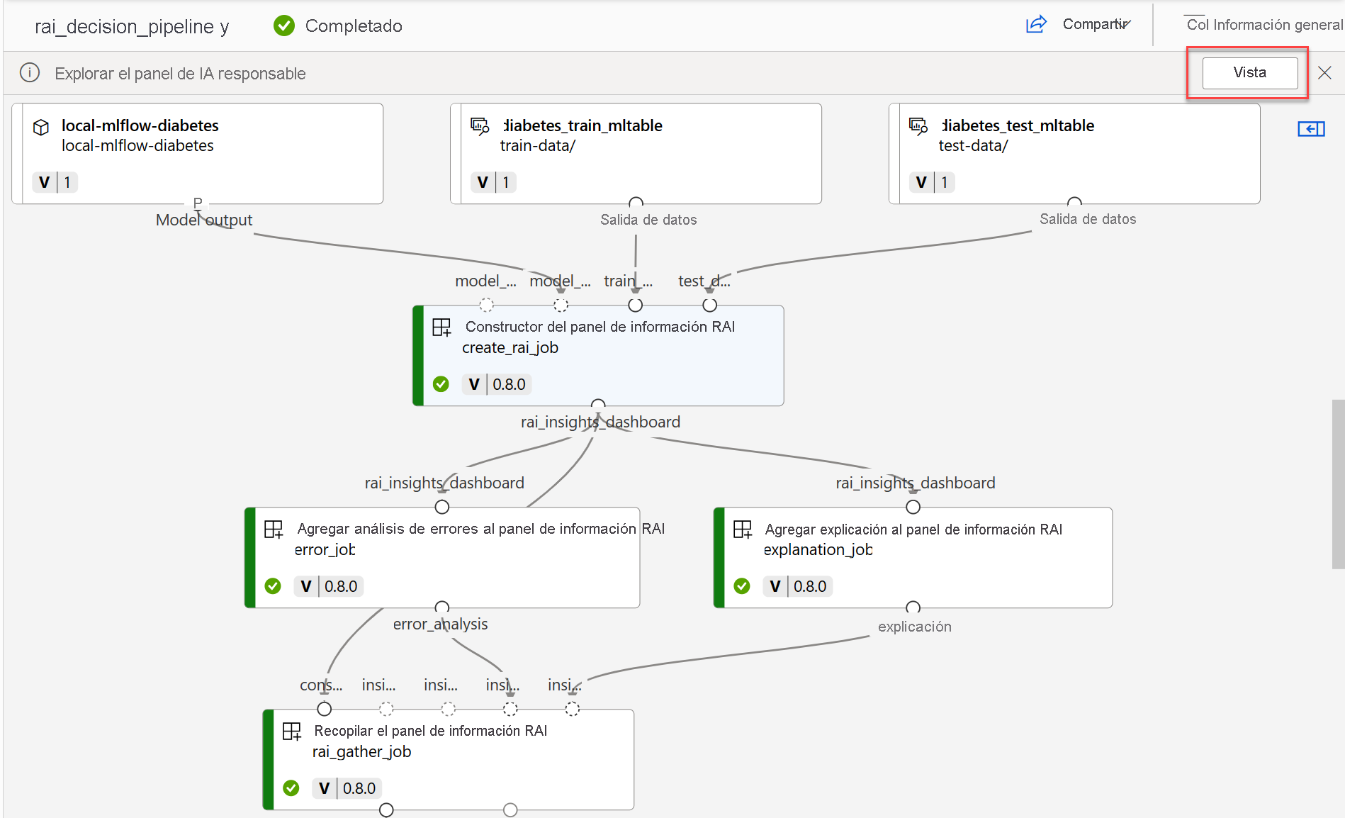Click create_rai_job rai_insights_dashboard output port

(x=598, y=405)
